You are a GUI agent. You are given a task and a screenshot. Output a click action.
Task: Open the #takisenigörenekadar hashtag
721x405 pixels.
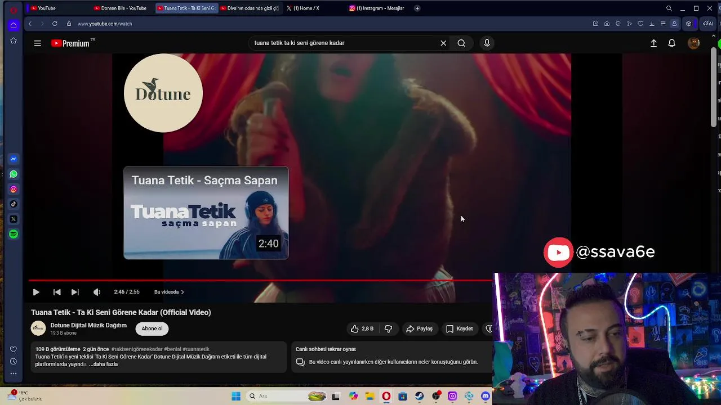tap(137, 349)
